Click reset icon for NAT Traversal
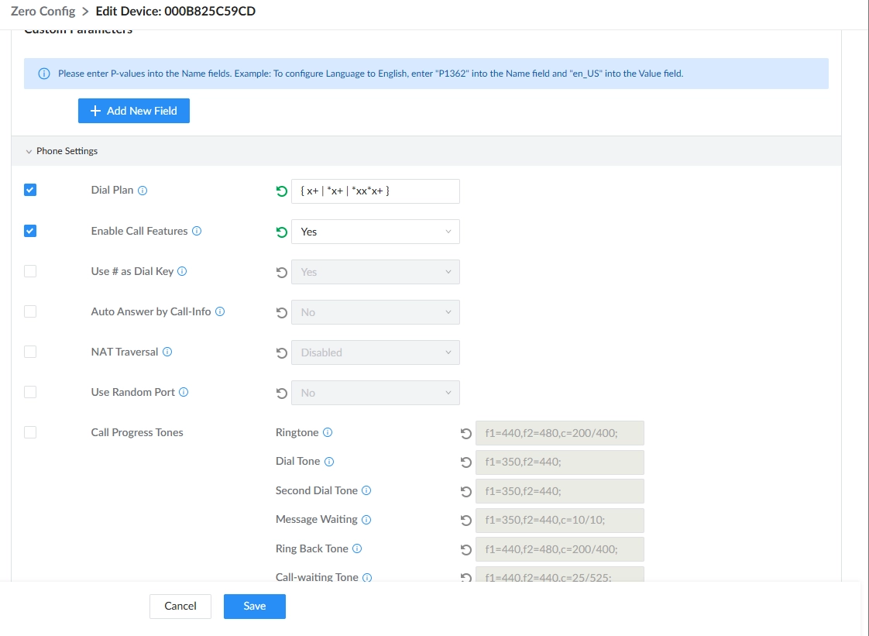This screenshot has height=636, width=869. click(x=282, y=352)
